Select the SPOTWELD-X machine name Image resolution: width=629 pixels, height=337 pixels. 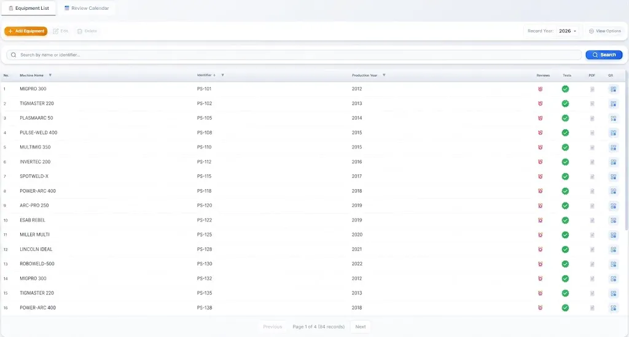tap(34, 176)
